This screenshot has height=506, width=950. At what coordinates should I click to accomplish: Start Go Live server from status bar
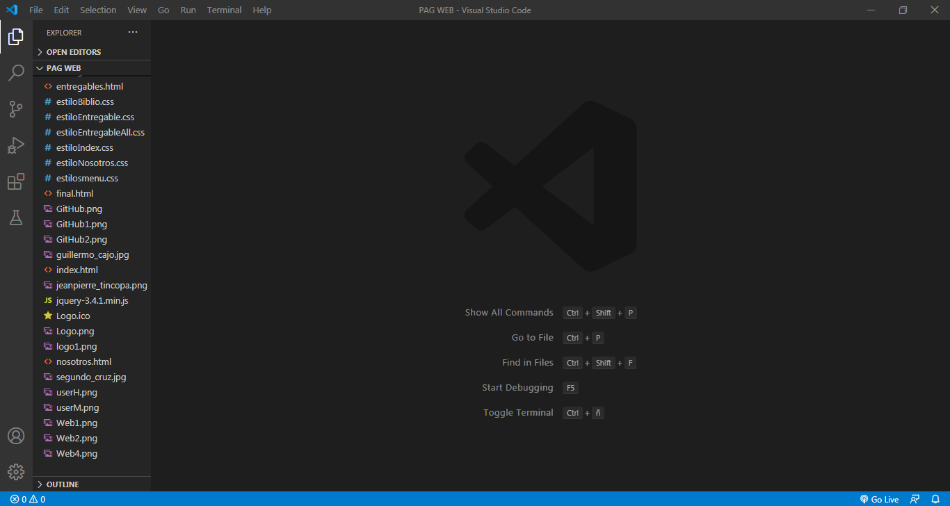pos(879,499)
